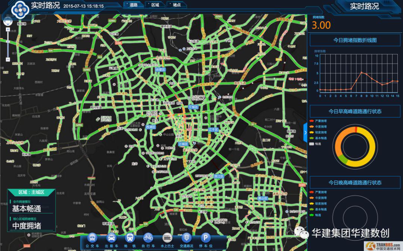403x251 pixels.
Task: Open the 公交车 bus layer icon
Action: (x=92, y=238)
